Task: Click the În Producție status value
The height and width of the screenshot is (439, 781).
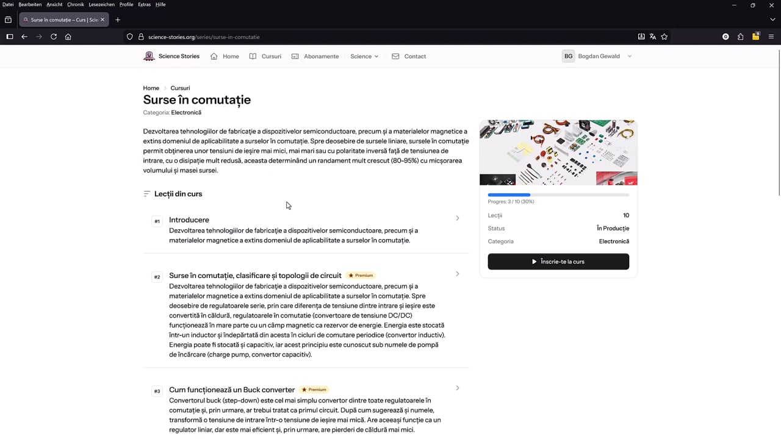Action: point(613,228)
